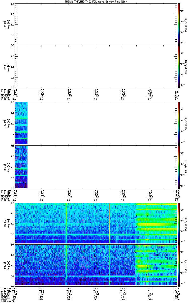Click the '1800' time label on bottom axis
189x303 pixels.
[15, 299]
